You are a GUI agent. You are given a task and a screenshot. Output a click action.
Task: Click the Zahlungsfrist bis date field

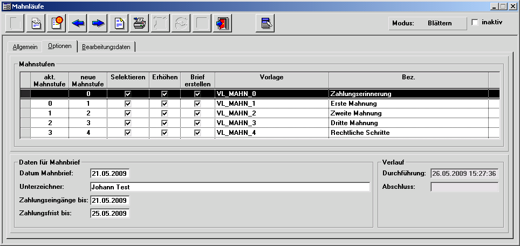pyautogui.click(x=110, y=213)
